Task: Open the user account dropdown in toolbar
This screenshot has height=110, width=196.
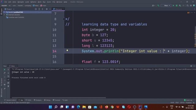Action: click(x=153, y=5)
